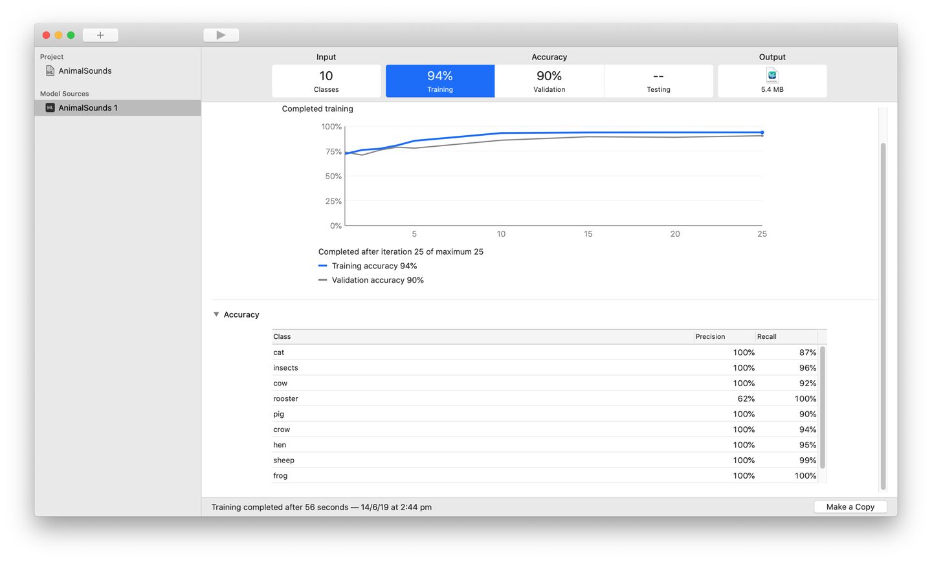
Task: Open the Input classes tab
Action: click(326, 81)
